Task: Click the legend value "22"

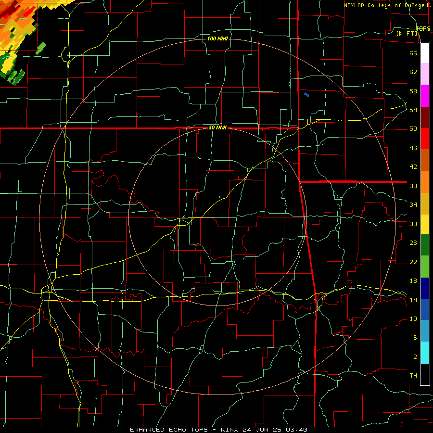Action: coord(413,262)
